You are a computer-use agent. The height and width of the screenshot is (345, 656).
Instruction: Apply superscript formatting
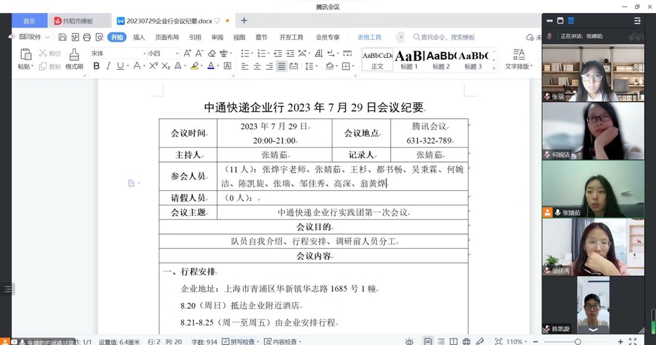pyautogui.click(x=154, y=66)
